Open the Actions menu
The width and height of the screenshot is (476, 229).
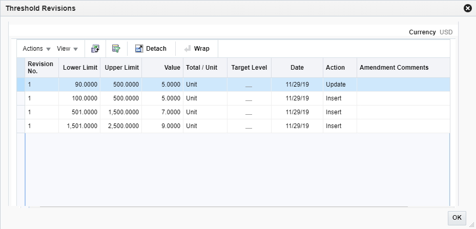pyautogui.click(x=37, y=49)
